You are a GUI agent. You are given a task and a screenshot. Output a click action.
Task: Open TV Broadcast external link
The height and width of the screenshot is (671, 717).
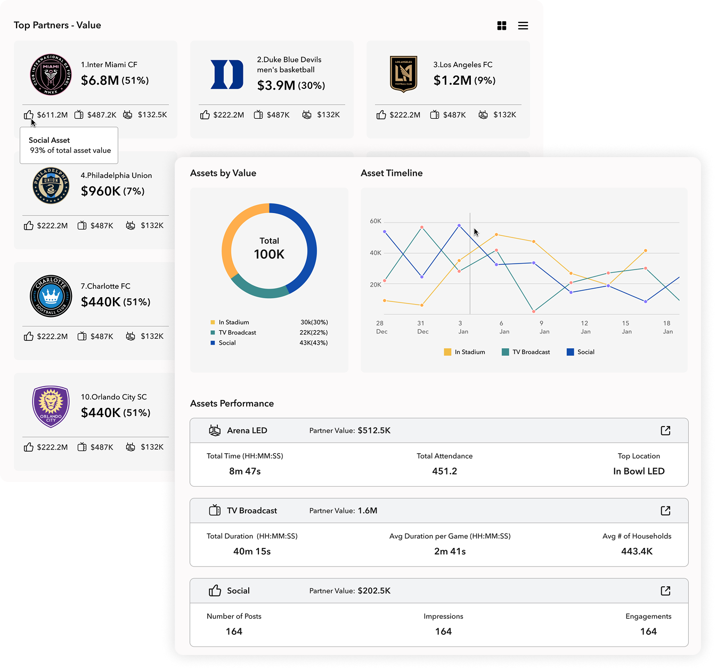pos(665,510)
